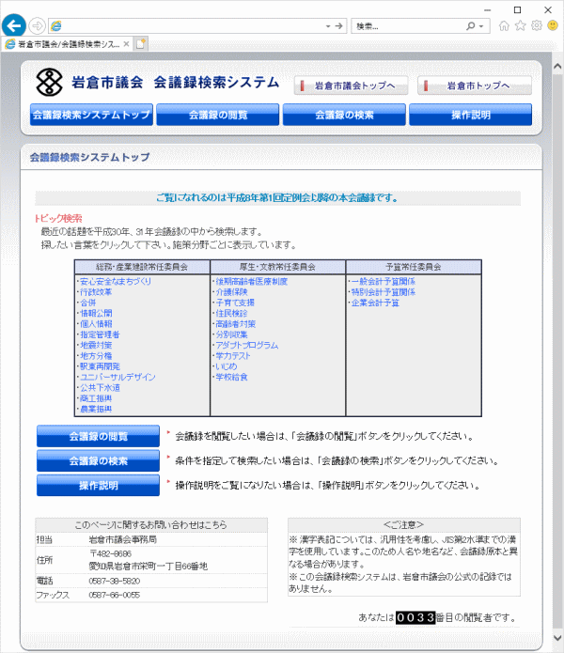The width and height of the screenshot is (564, 653).
Task: Click the browser forward arrow button
Action: click(38, 25)
